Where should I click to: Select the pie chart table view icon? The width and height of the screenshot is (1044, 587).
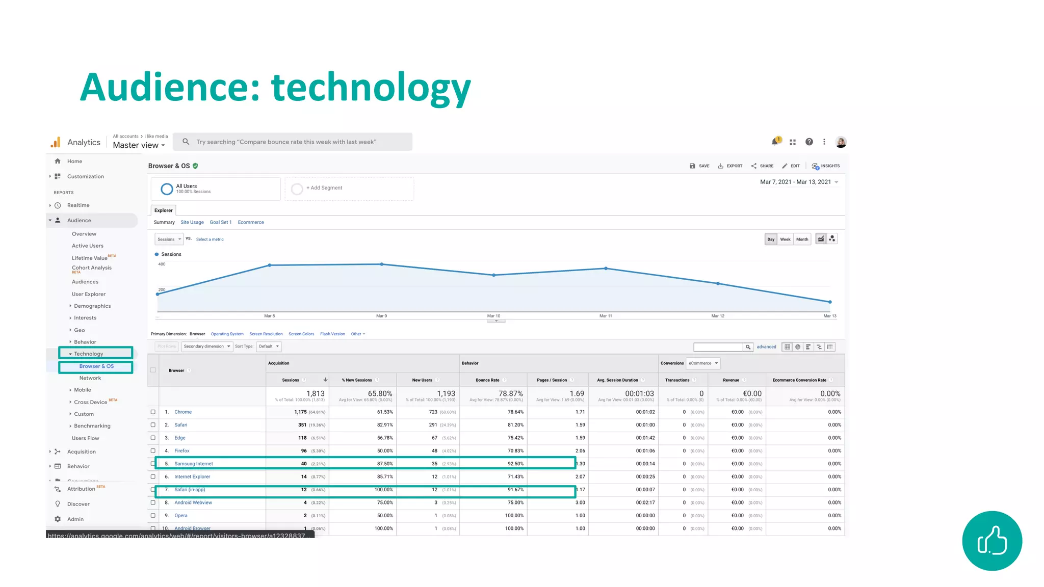click(x=798, y=347)
